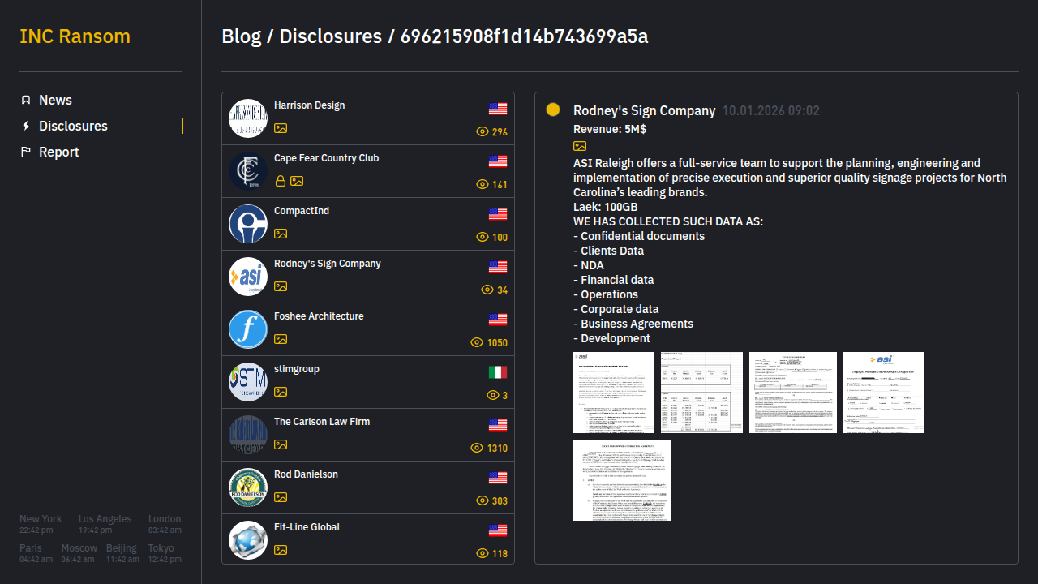Click the image icon under Harrison Design
Screen dimensions: 1038x584
281,128
